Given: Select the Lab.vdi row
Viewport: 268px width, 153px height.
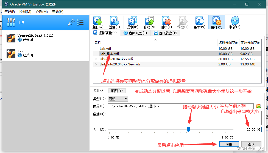Looking at the screenshot, I should [177, 48].
